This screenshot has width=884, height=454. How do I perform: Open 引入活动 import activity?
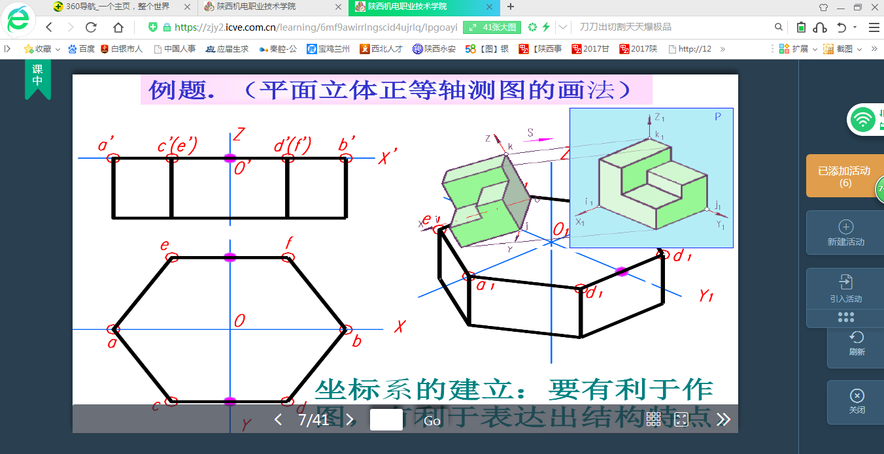pos(845,289)
